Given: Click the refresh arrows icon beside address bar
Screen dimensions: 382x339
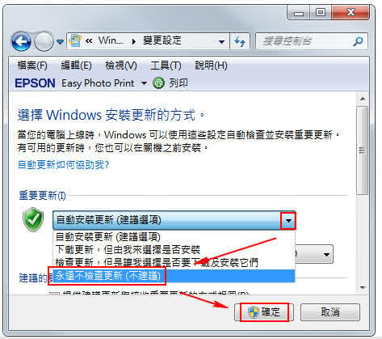Looking at the screenshot, I should coord(239,41).
